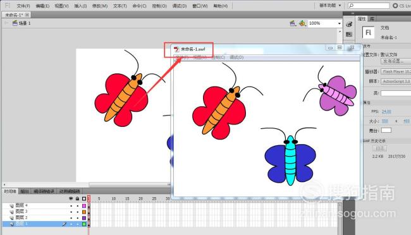Open the 控制(O) menu
This screenshot has width=411, height=235.
tap(159, 6)
